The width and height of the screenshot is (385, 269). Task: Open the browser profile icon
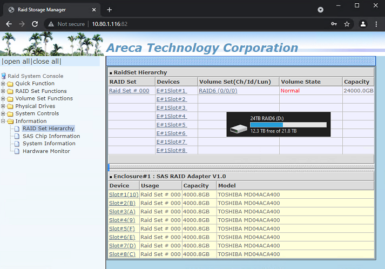coord(363,24)
